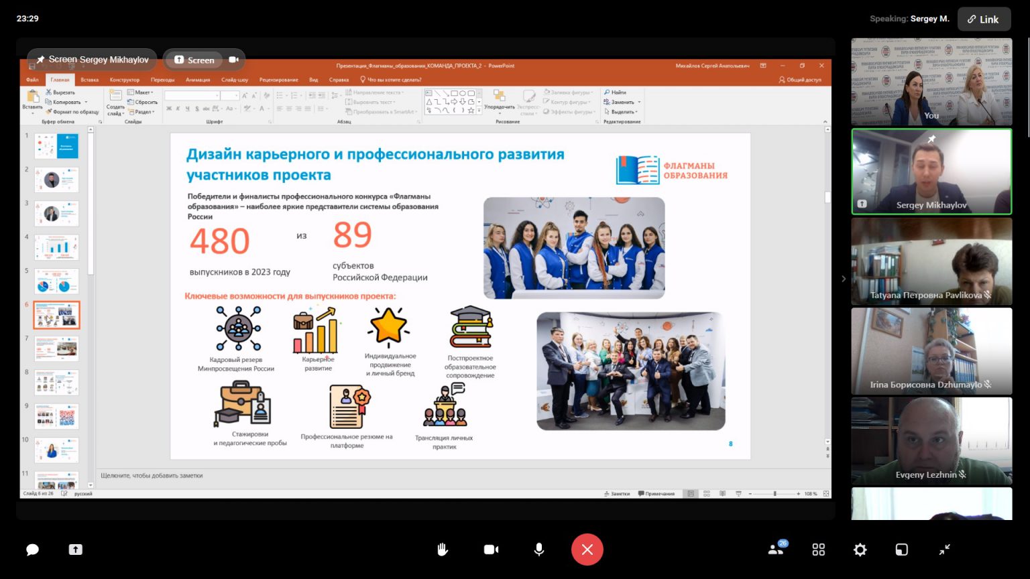Open meeting settings gear
Viewport: 1030px width, 579px height.
pyautogui.click(x=860, y=550)
